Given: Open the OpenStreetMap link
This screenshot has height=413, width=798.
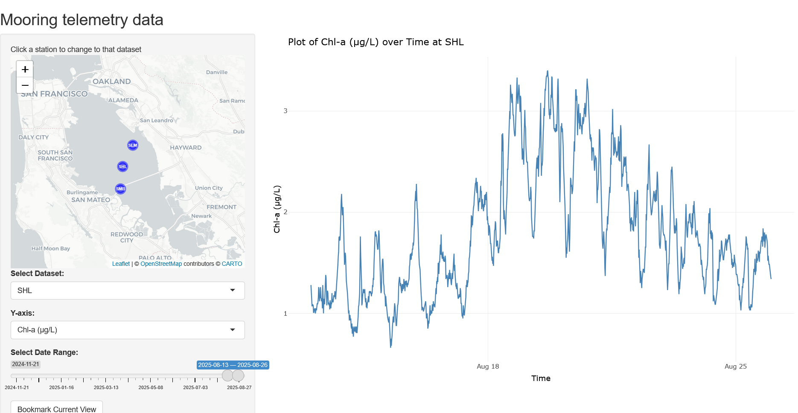Looking at the screenshot, I should (161, 264).
